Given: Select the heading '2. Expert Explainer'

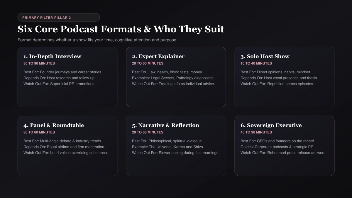Looking at the screenshot, I should click(x=158, y=56).
